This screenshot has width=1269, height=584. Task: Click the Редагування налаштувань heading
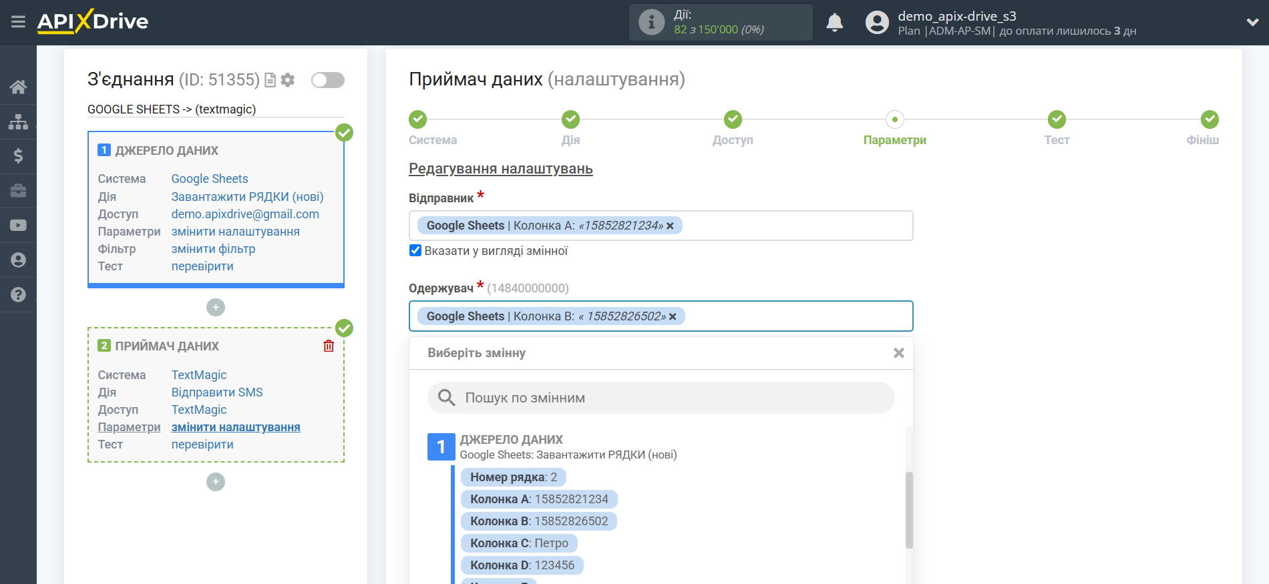coord(501,169)
